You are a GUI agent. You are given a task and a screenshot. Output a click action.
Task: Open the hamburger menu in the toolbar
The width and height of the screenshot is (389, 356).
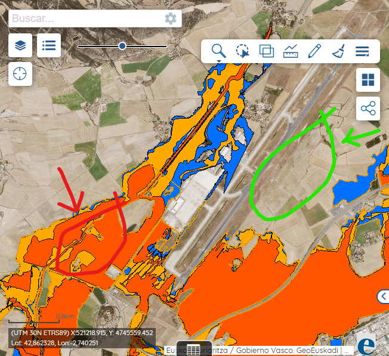tap(362, 51)
